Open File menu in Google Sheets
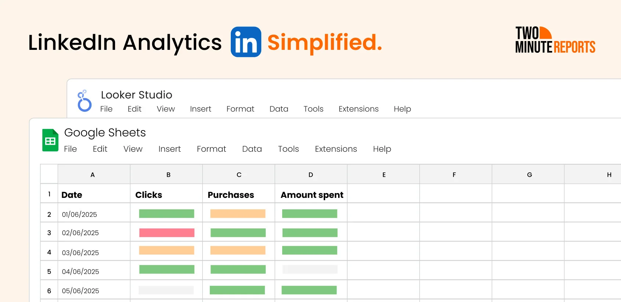This screenshot has height=302, width=621. (70, 149)
